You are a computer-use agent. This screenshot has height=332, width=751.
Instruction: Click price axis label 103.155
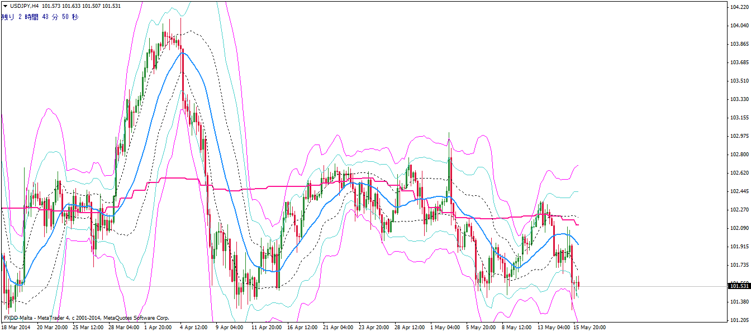tap(739, 118)
